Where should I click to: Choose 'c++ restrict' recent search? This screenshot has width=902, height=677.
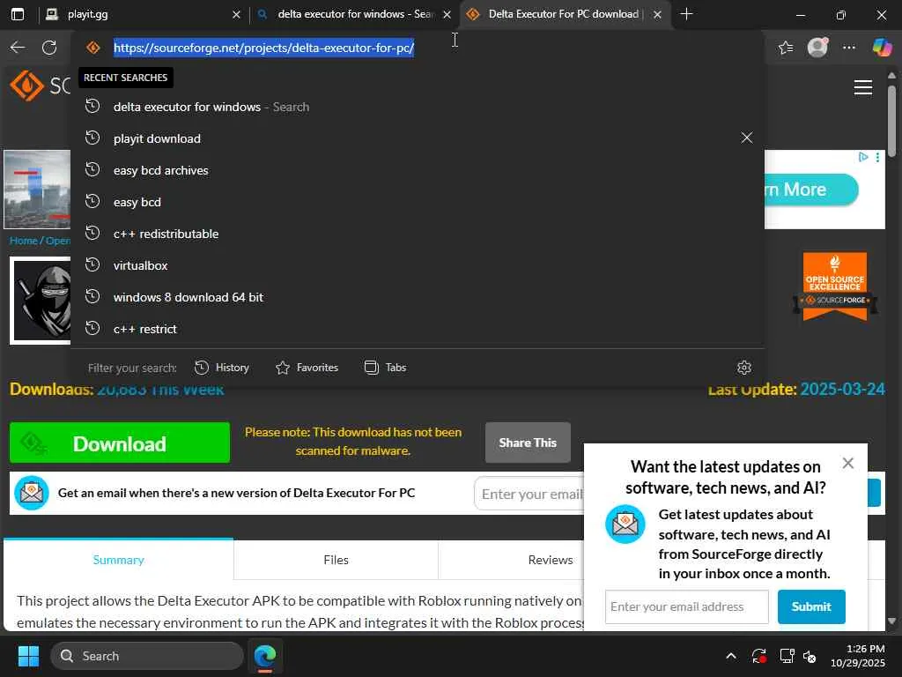pyautogui.click(x=418, y=329)
